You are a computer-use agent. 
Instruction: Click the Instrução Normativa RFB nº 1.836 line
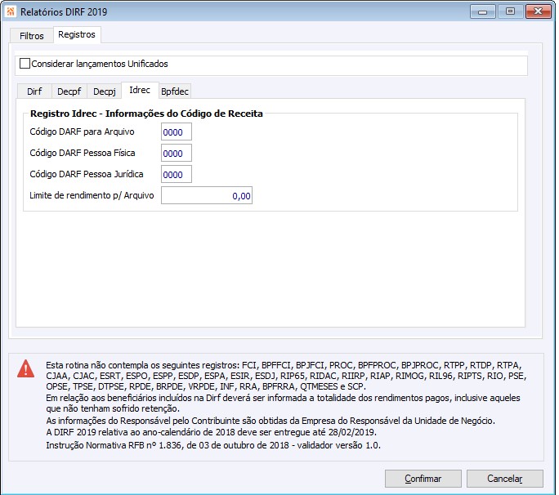[x=213, y=445]
